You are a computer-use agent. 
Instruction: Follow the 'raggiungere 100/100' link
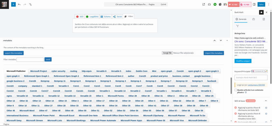(256, 85)
